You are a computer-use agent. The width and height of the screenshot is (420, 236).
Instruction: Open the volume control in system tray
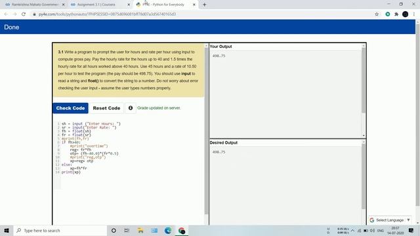[372, 230]
